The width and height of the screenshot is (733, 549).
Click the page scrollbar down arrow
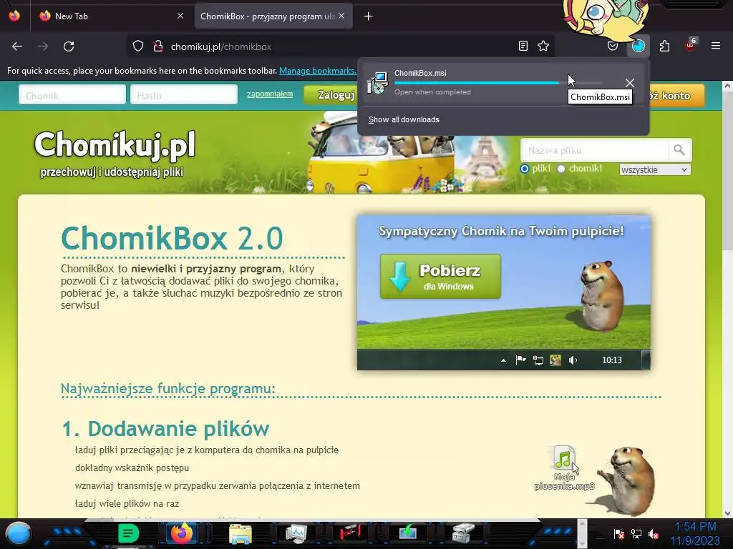[727, 513]
